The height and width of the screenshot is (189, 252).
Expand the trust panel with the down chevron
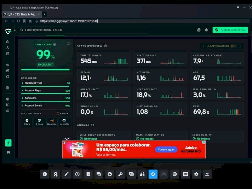pyautogui.click(x=67, y=139)
